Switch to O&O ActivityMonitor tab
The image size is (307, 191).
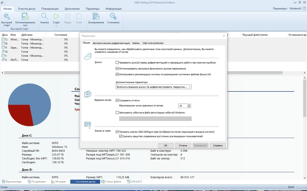153,43
